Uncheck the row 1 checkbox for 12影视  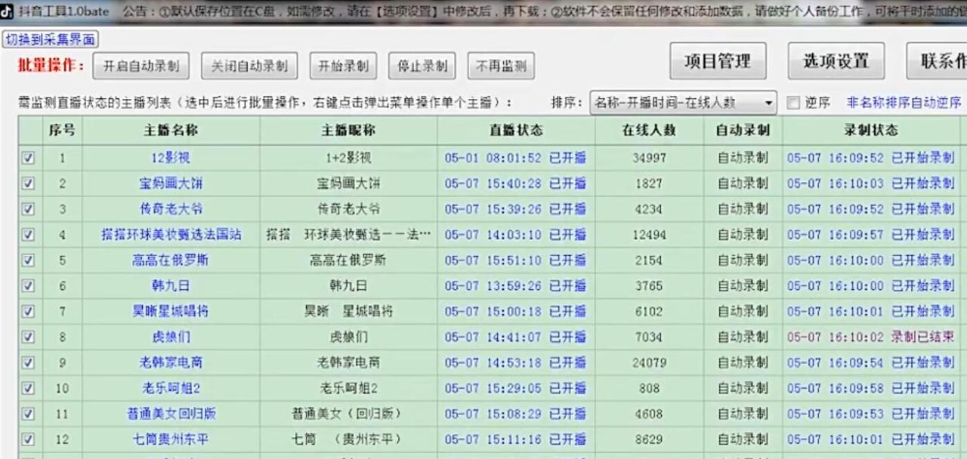click(x=28, y=158)
